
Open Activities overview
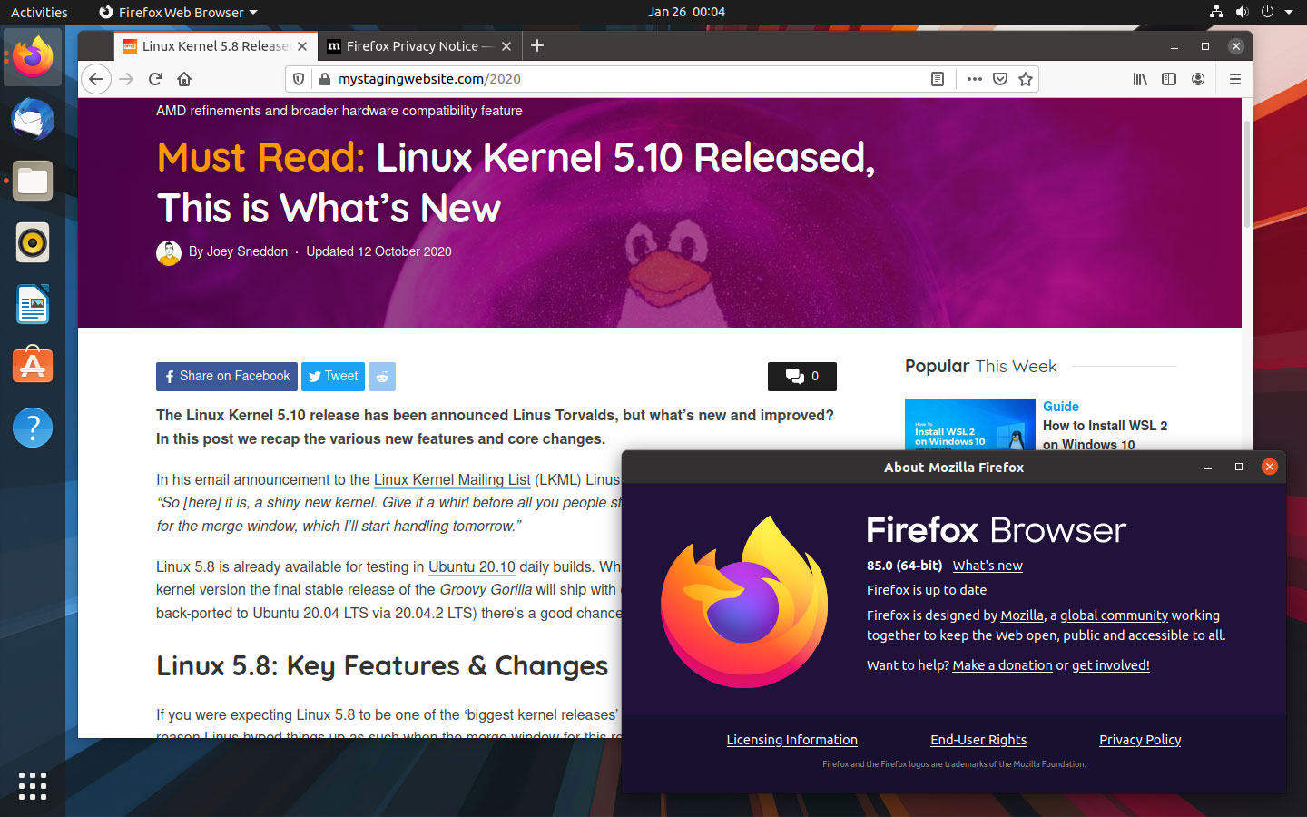[x=39, y=12]
